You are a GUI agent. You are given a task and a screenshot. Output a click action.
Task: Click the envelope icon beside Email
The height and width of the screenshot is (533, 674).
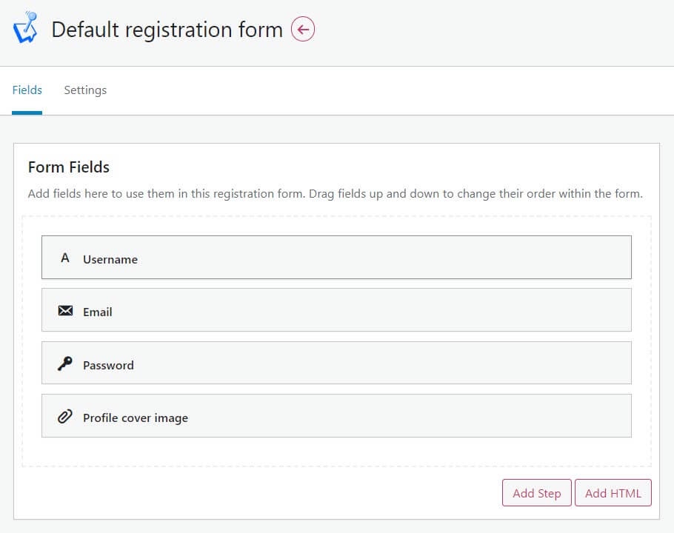click(x=65, y=310)
